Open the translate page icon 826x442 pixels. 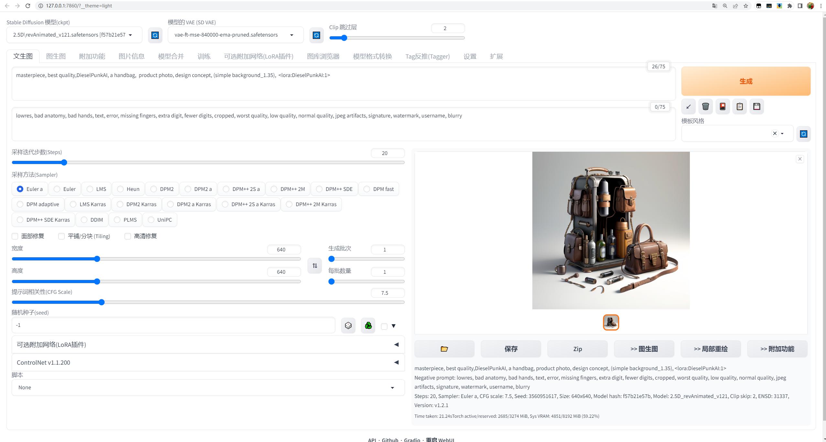tap(715, 6)
